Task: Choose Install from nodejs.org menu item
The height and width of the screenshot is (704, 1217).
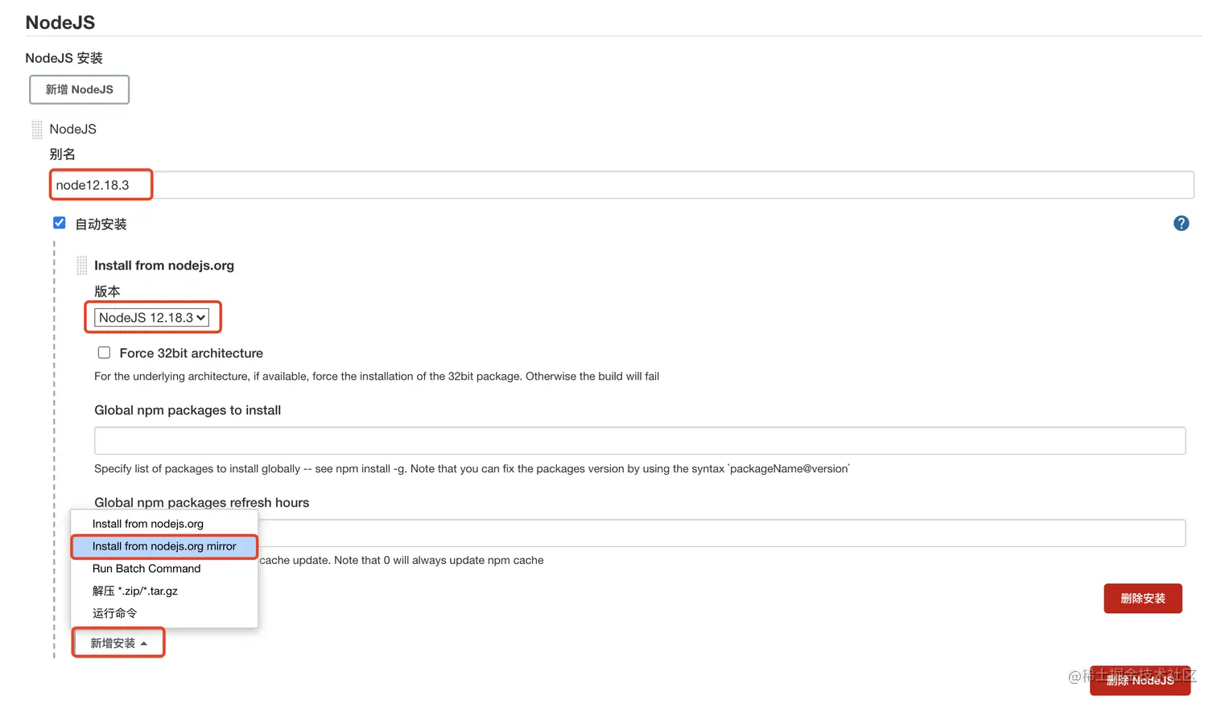Action: [164, 524]
